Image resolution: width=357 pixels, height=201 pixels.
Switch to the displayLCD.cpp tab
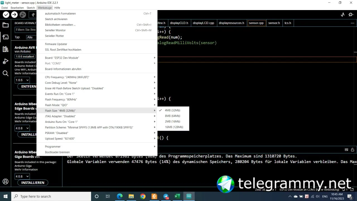(203, 23)
